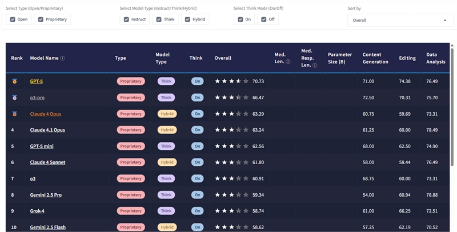
Task: Uncheck the Instruct model type filter
Action: (126, 19)
